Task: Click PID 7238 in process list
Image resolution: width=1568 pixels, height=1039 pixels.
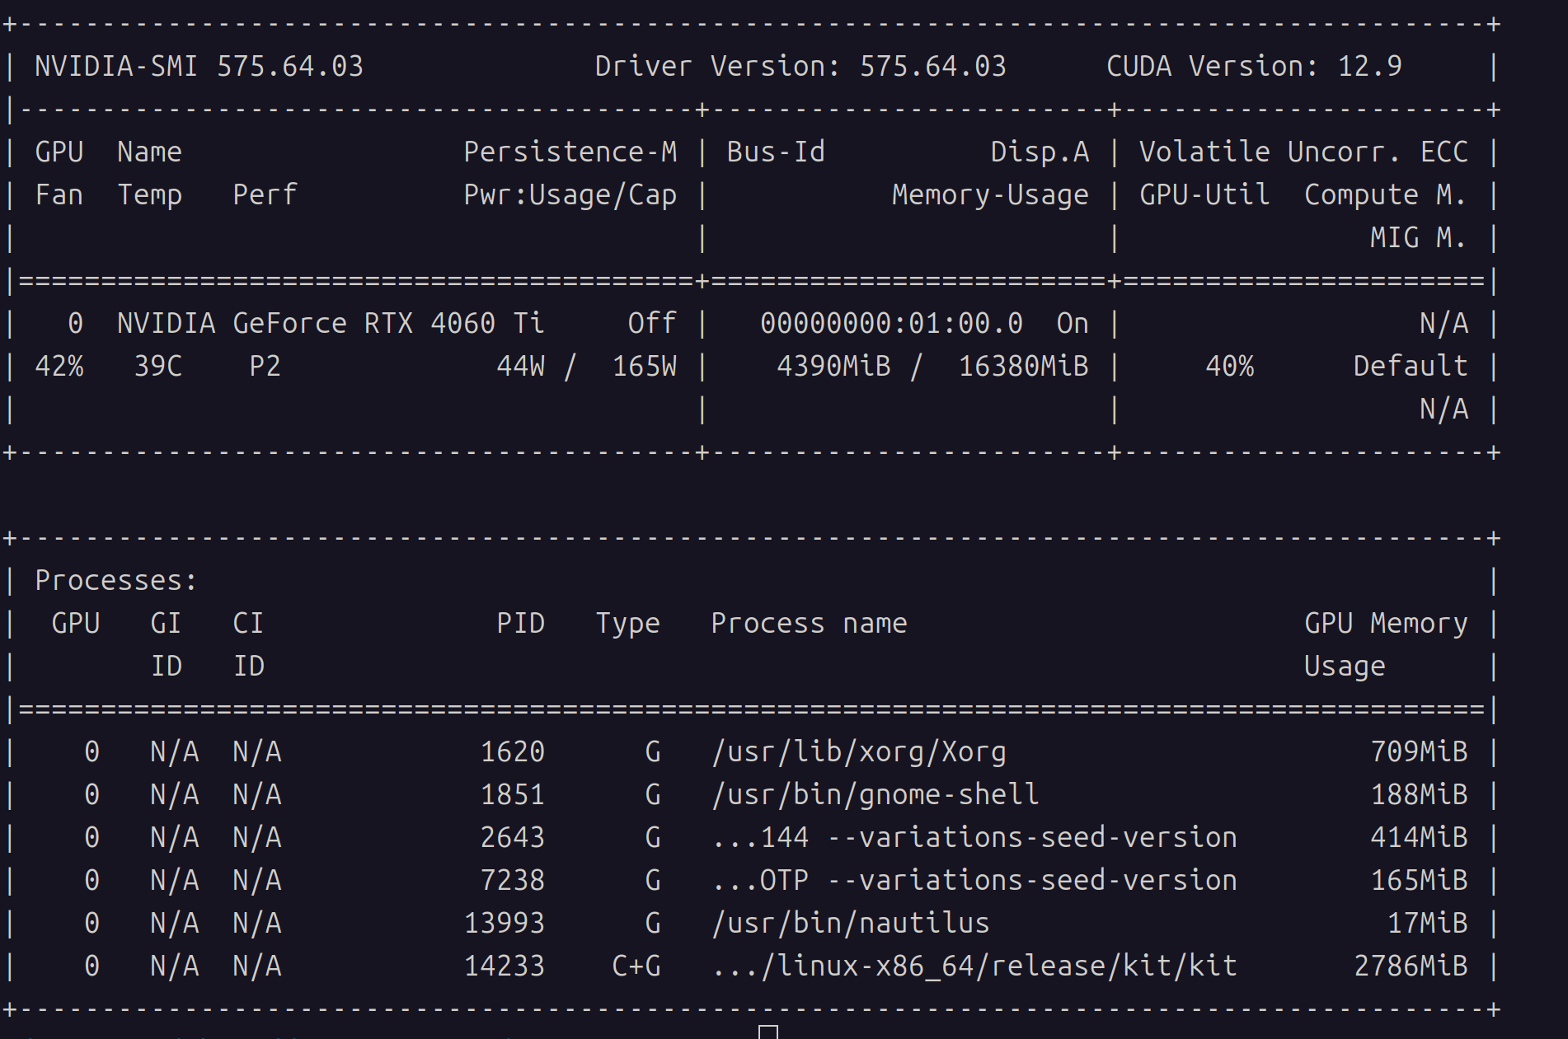Action: click(513, 880)
